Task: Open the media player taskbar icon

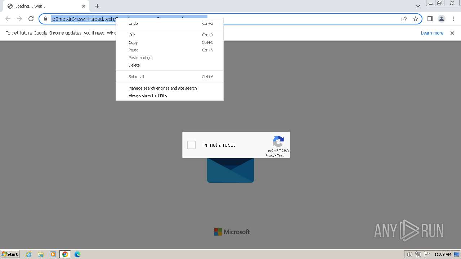Action: (x=53, y=254)
